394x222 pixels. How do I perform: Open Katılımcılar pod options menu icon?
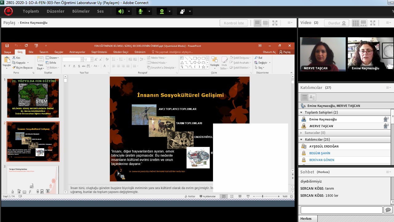[388, 88]
